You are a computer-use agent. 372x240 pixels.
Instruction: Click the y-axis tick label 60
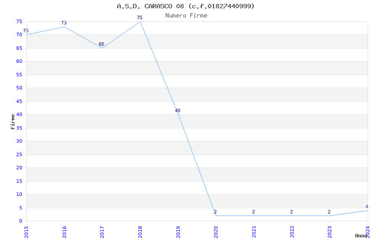click(19, 61)
